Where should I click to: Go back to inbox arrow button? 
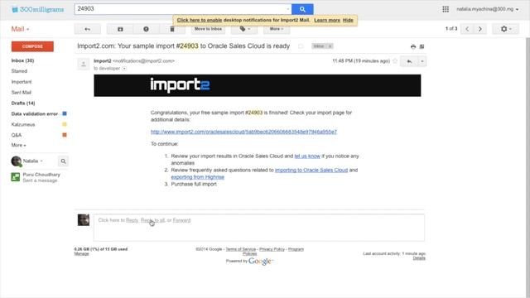coord(88,29)
